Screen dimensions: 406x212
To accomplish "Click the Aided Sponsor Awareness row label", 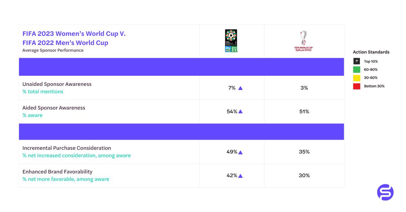I will tap(54, 108).
